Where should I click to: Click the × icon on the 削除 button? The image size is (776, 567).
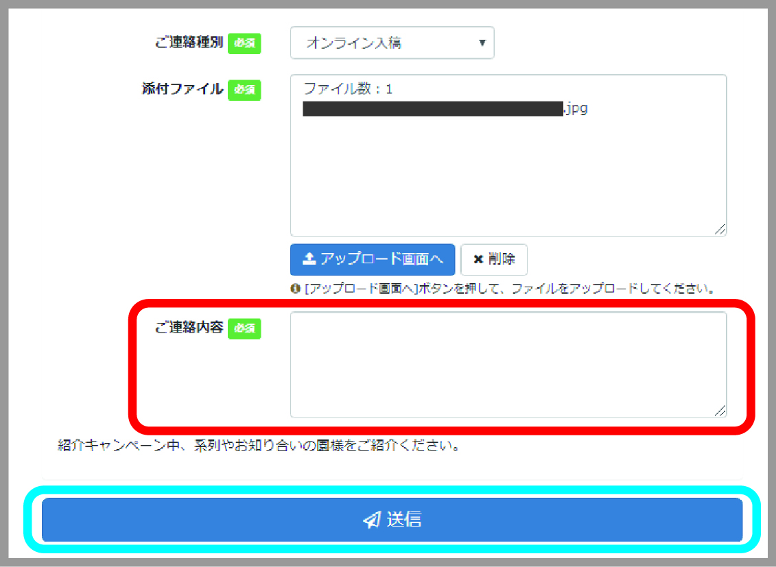point(478,259)
